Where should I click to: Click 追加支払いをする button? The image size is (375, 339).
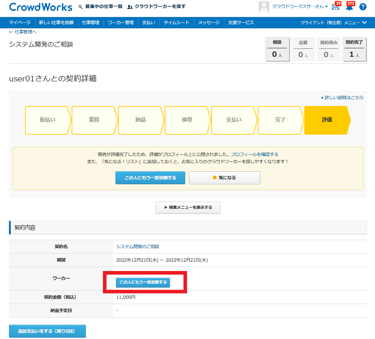pyautogui.click(x=47, y=331)
